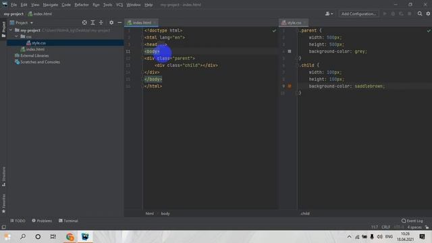The width and height of the screenshot is (432, 243).
Task: Open the Edit menu
Action: coord(24,5)
